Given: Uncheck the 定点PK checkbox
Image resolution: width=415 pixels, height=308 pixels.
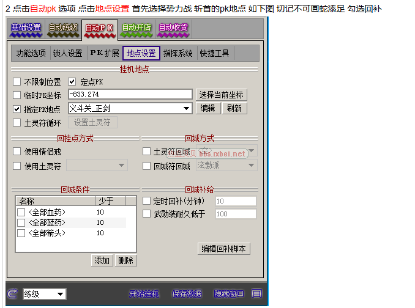Looking at the screenshot, I should pos(72,81).
